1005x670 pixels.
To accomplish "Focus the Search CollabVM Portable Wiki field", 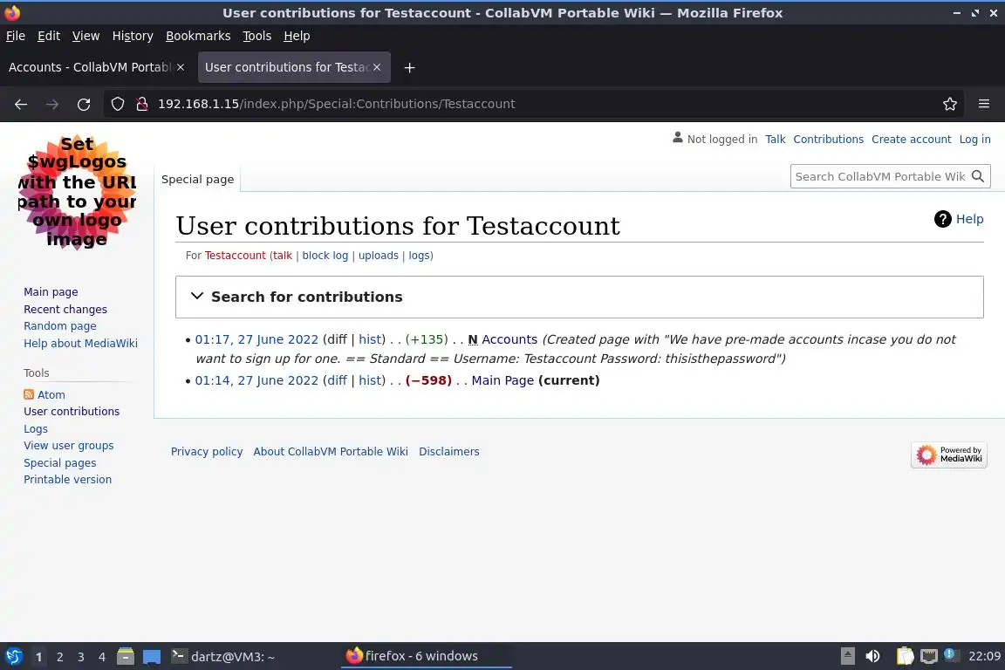I will click(x=879, y=176).
